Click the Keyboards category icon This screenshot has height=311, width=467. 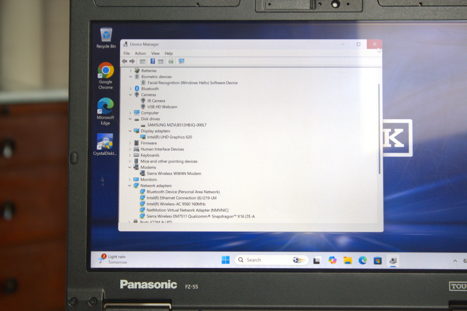pos(136,155)
